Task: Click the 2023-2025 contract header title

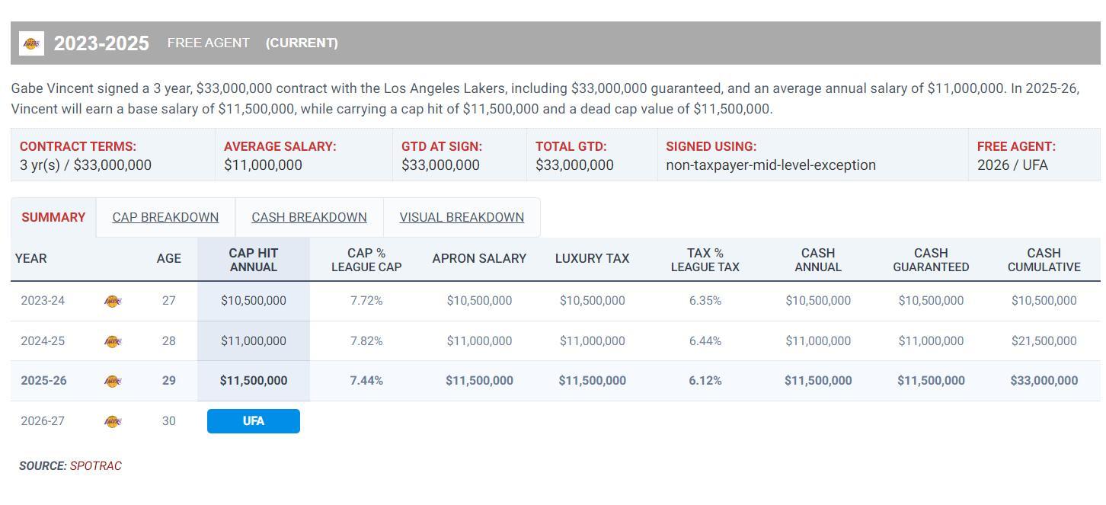Action: pos(101,43)
